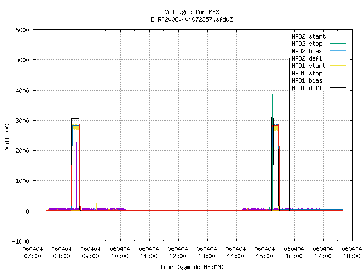Click the 13:00 x-axis tick label
The width and height of the screenshot is (363, 272).
[206, 256]
